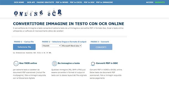This screenshot has width=169, height=112.
Task: Click the checkmark icon beside Usa l'OCR online
Action: point(16,63)
